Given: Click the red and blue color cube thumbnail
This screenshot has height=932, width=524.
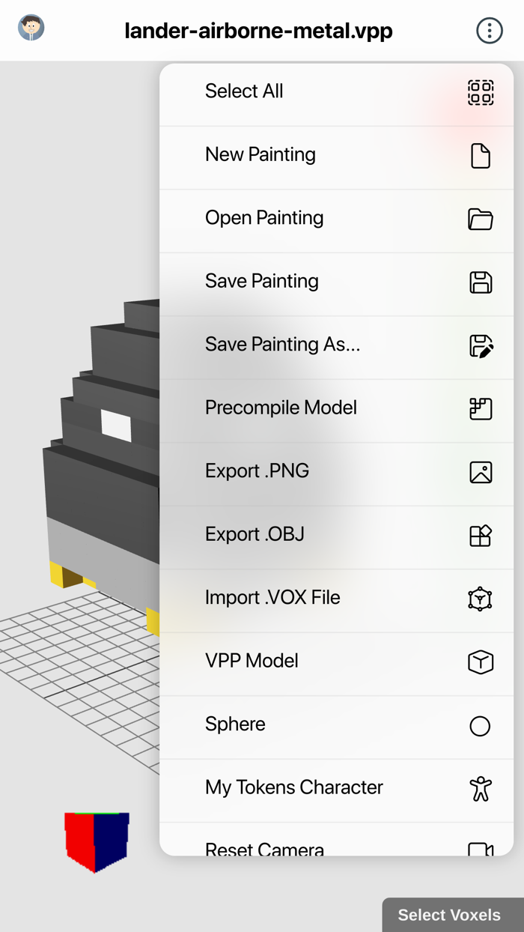Looking at the screenshot, I should coord(97,841).
